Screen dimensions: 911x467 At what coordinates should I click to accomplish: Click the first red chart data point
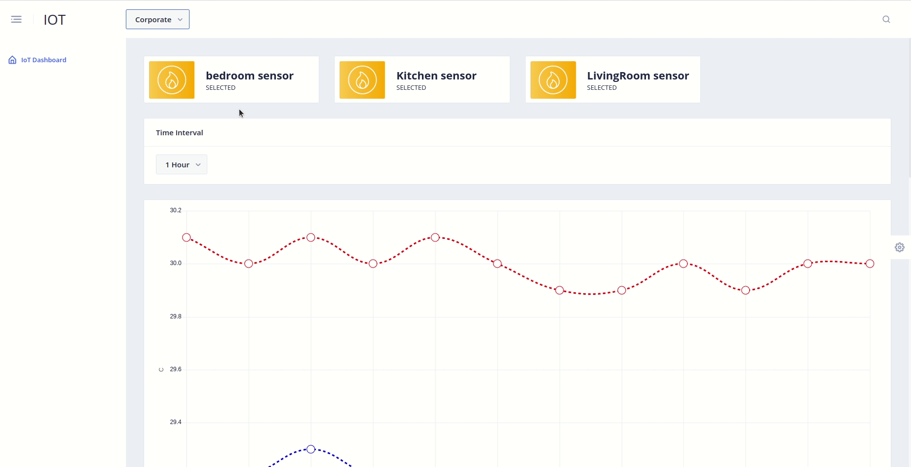187,237
